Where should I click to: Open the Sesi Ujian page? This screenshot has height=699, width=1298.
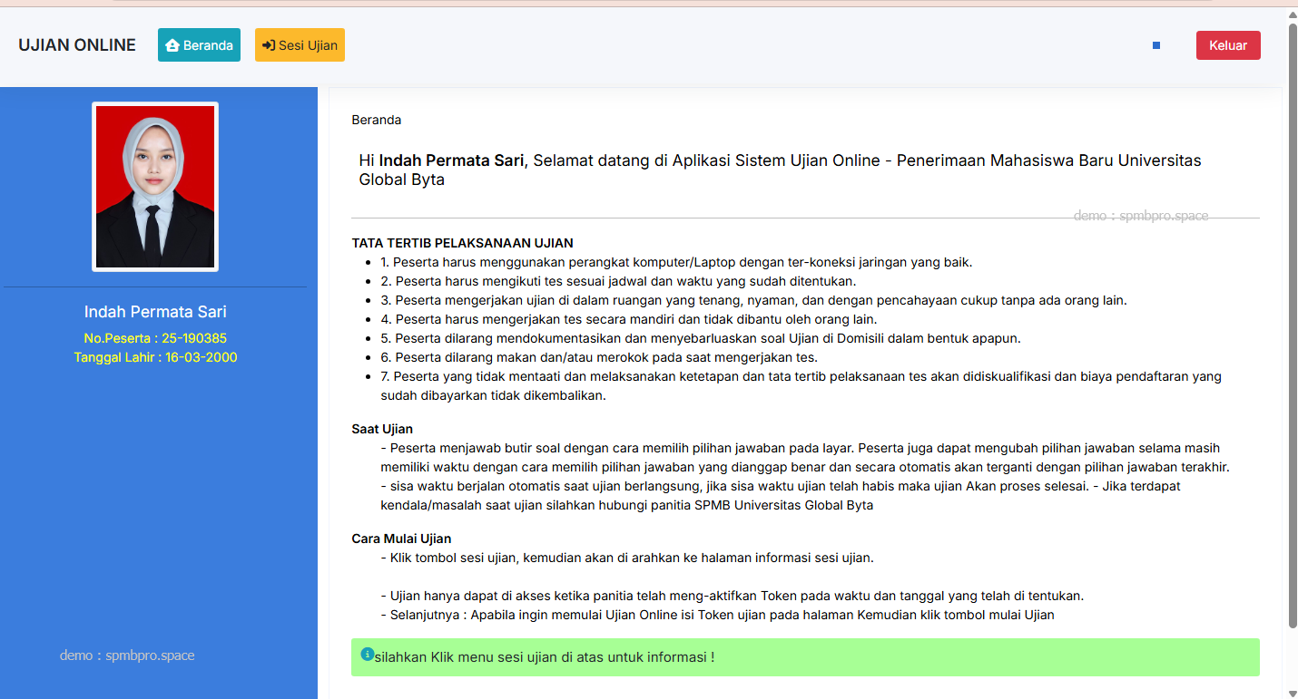point(300,45)
